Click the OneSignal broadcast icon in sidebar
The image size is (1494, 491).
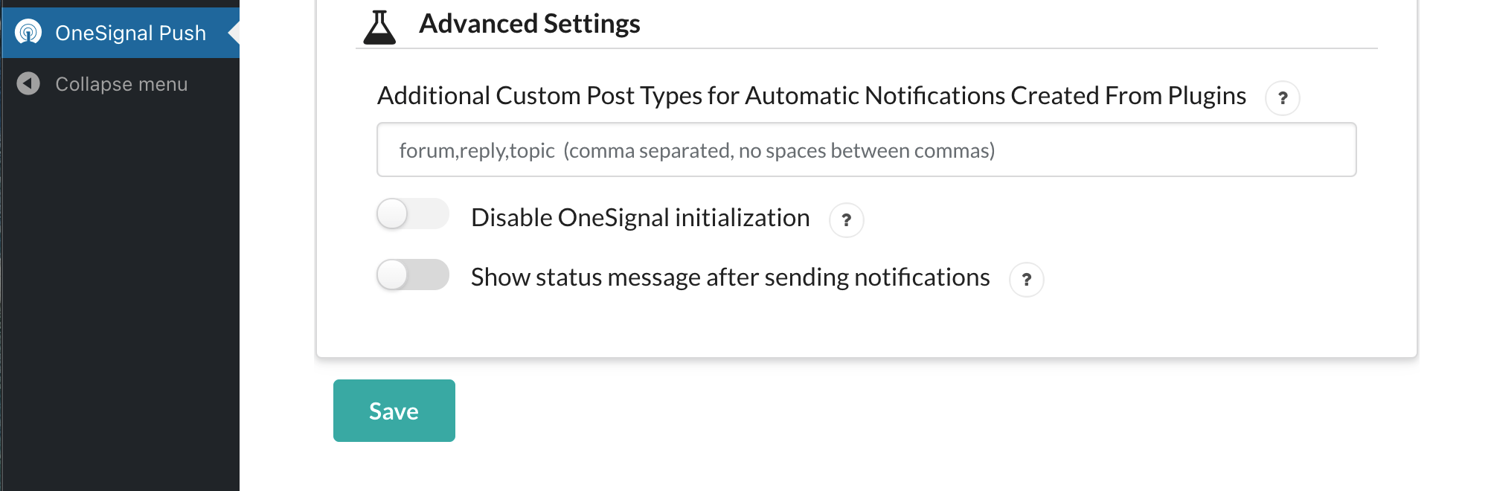[28, 33]
